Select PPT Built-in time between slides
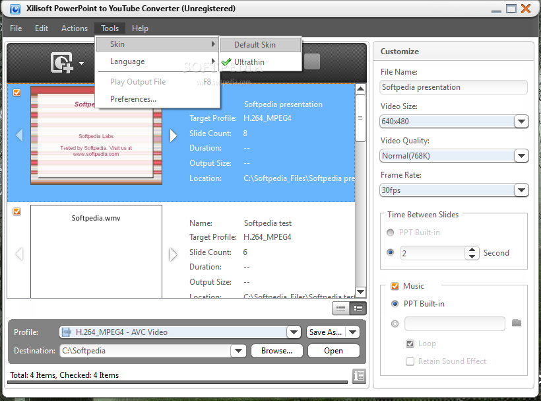 pos(390,233)
